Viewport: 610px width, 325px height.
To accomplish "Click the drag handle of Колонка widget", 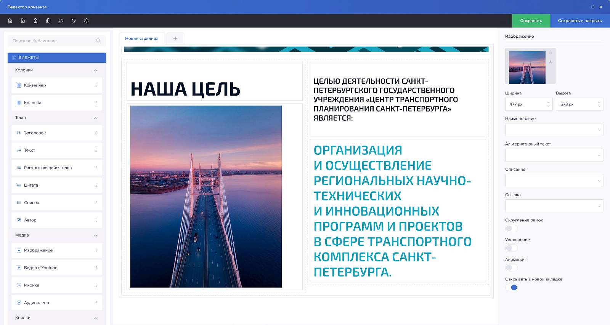I will 96,103.
